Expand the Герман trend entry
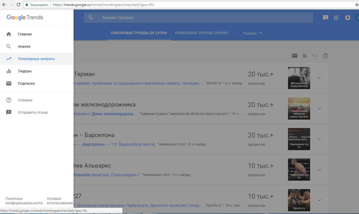Image resolution: width=359 pixels, height=214 pixels. pos(319,78)
